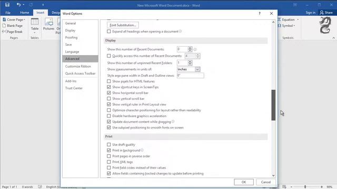Click the Undo arrow icon
This screenshot has height=189, width=337.
(19, 5)
